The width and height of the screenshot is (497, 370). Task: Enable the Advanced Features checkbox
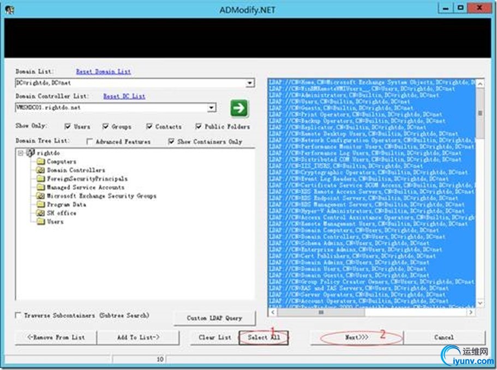(89, 142)
